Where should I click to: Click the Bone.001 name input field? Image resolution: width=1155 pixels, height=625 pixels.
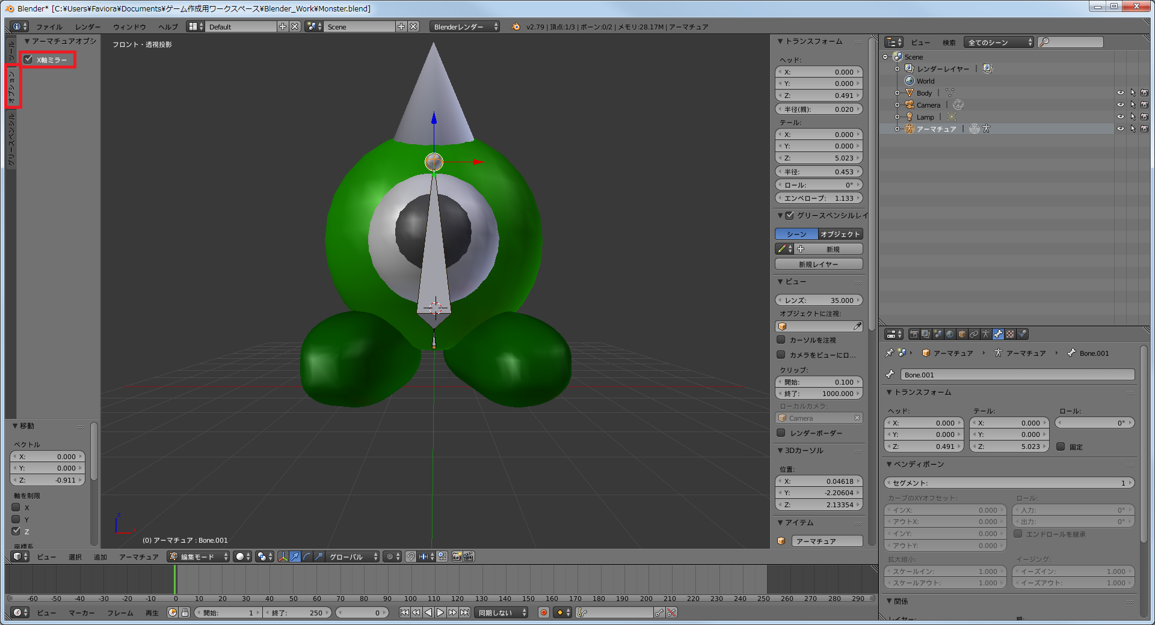pyautogui.click(x=1017, y=374)
